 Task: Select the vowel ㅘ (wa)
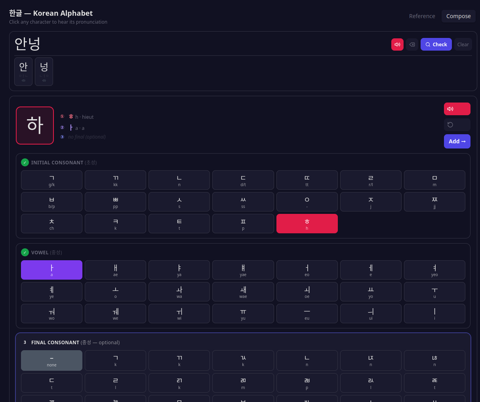coord(179,292)
